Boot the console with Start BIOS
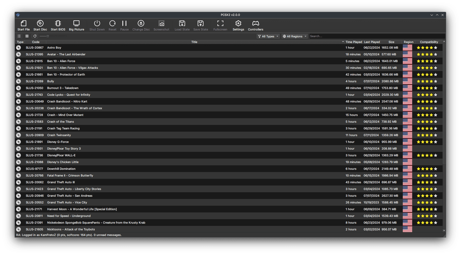This screenshot has height=255, width=461. [58, 25]
